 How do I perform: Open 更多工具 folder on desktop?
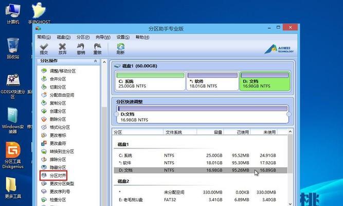[x=13, y=188]
